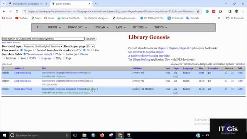This screenshot has width=247, height=139.
Task: Click the book search input field
Action: (x=43, y=39)
